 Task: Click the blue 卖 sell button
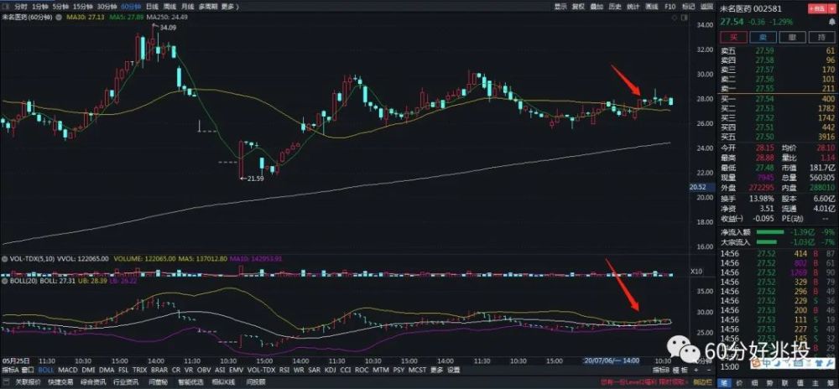pos(763,37)
